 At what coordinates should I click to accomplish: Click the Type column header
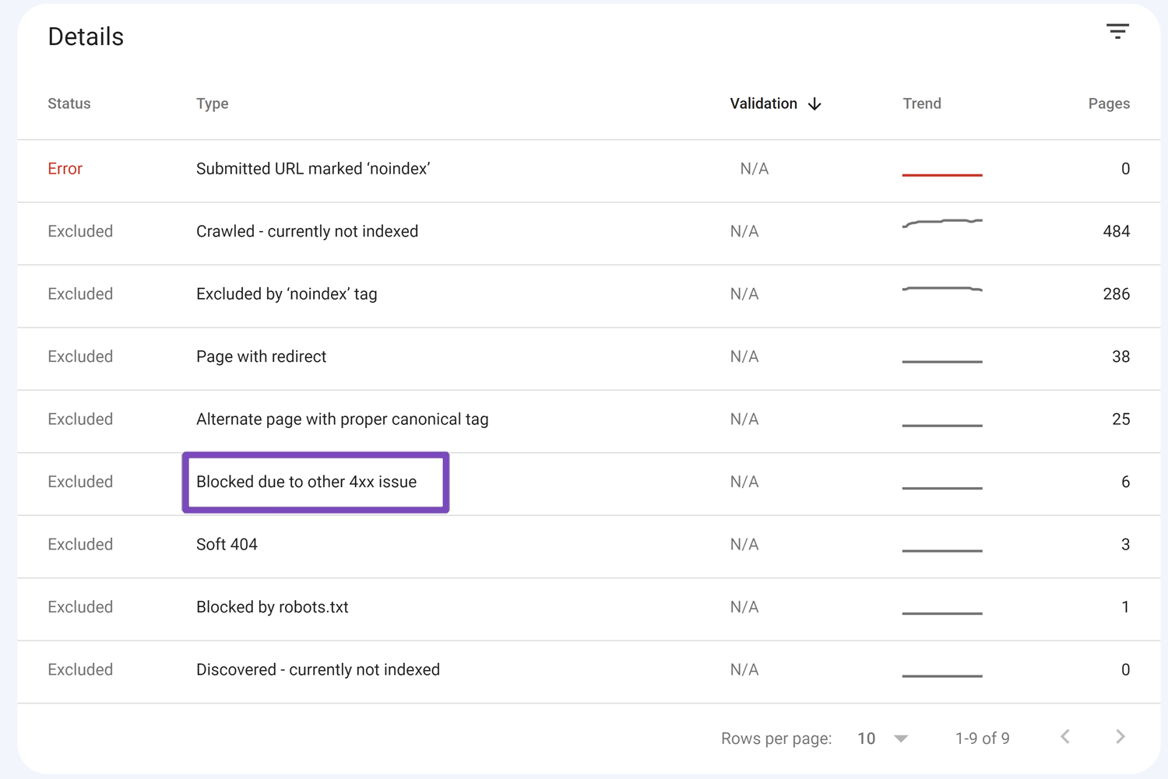pos(212,104)
